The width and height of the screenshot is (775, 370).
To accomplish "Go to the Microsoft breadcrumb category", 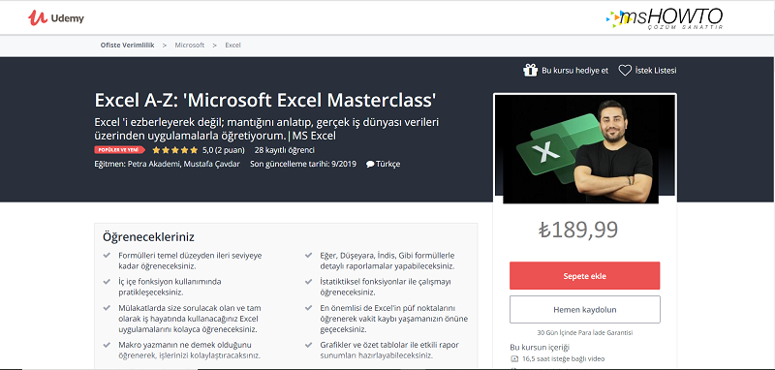I will click(x=189, y=45).
